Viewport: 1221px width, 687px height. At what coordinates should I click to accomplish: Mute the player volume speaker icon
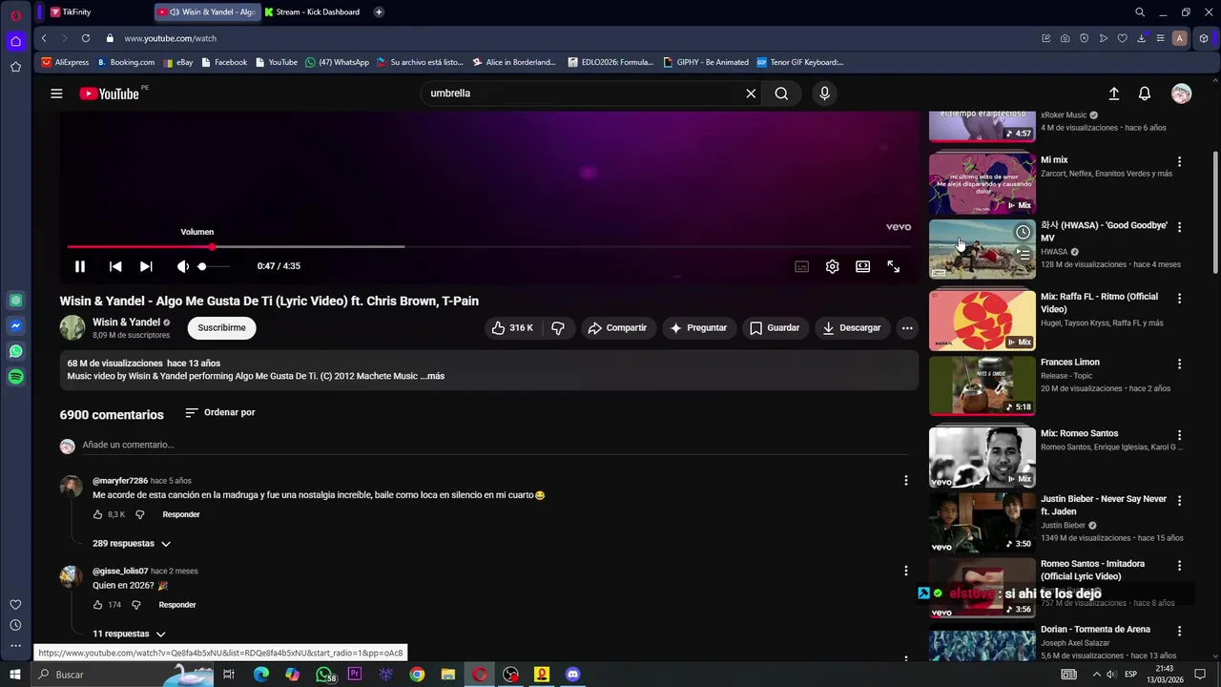tap(182, 267)
